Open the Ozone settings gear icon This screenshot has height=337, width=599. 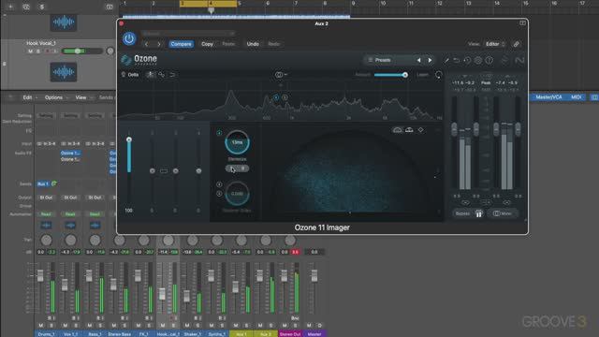point(478,60)
